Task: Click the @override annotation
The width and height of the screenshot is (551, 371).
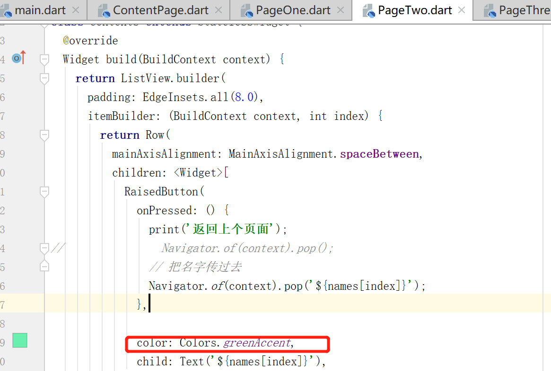Action: tap(90, 41)
